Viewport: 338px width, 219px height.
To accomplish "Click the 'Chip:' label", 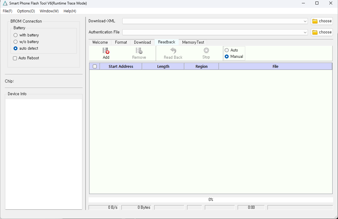I will pyautogui.click(x=9, y=81).
